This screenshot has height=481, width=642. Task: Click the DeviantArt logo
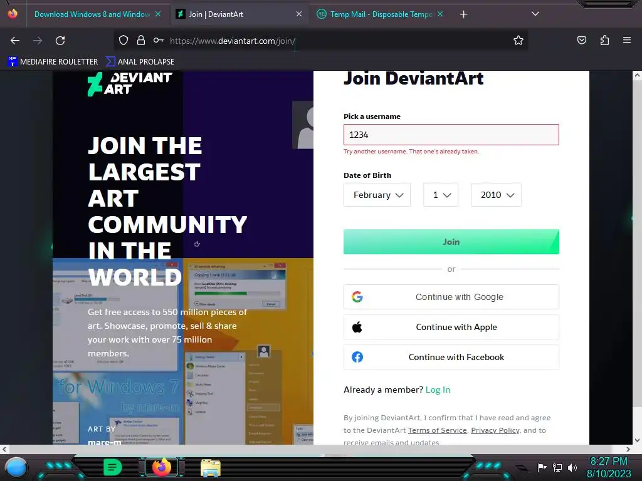pos(129,84)
